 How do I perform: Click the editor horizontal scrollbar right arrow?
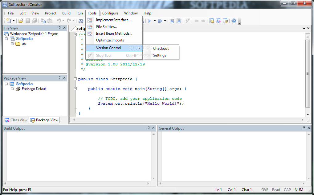click(302, 120)
